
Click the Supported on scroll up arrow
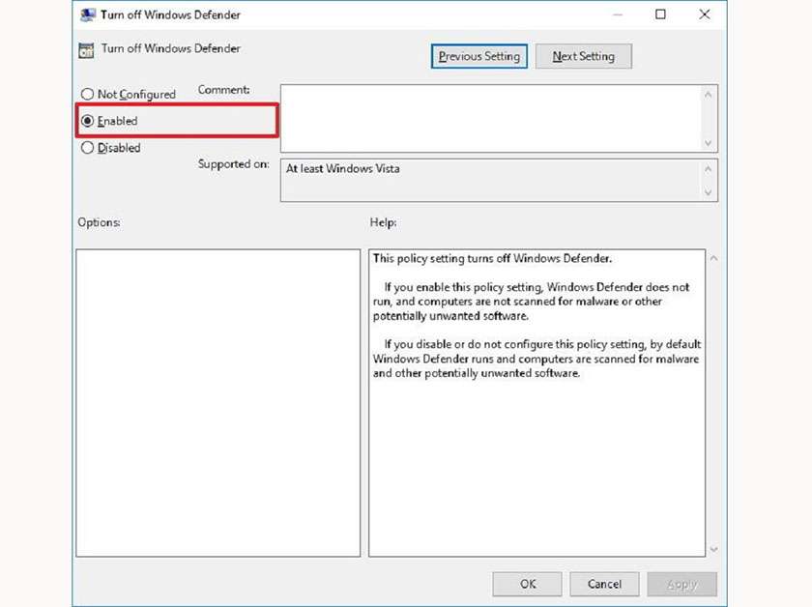point(709,168)
